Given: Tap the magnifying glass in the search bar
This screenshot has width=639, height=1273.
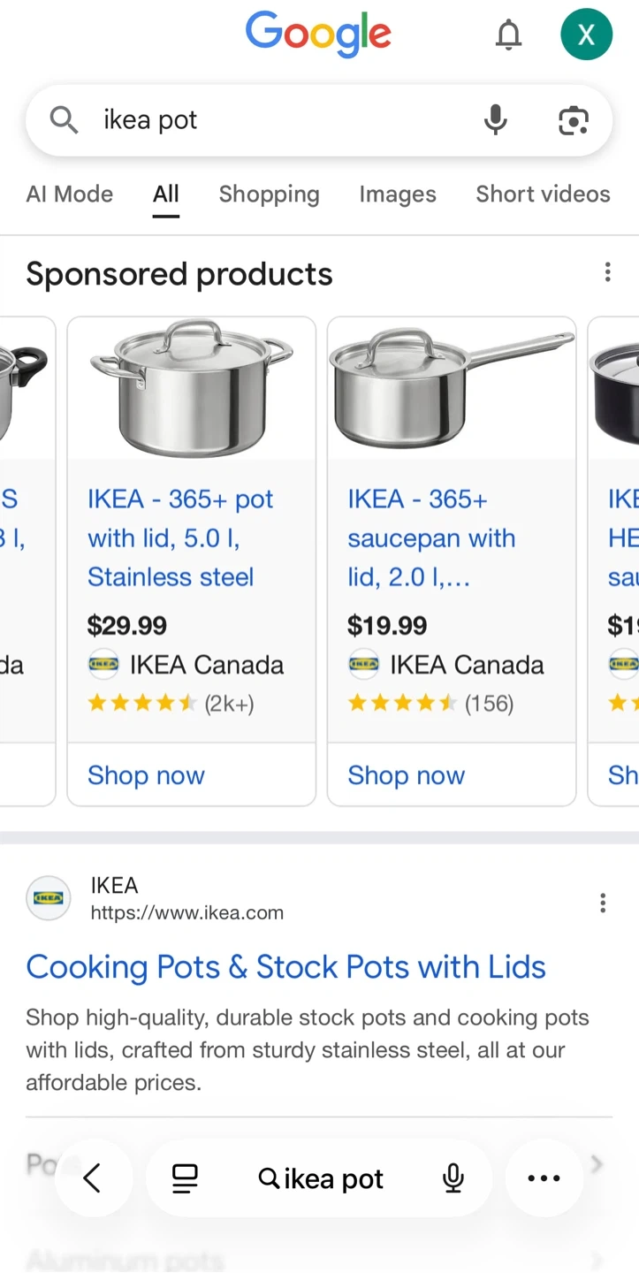Looking at the screenshot, I should [64, 119].
